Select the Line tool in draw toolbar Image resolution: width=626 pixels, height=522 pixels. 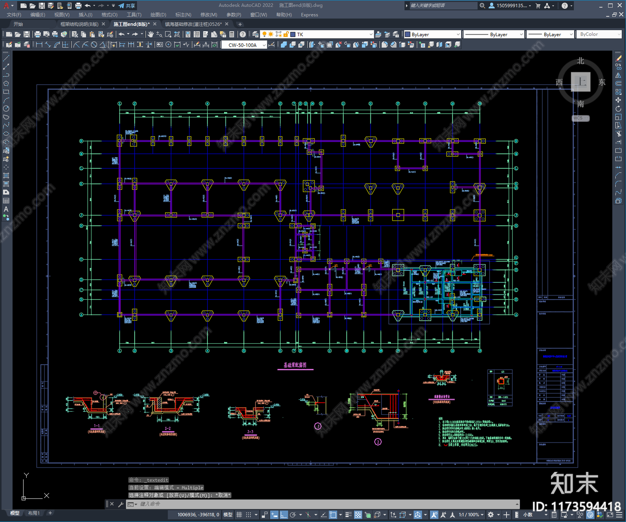6,58
